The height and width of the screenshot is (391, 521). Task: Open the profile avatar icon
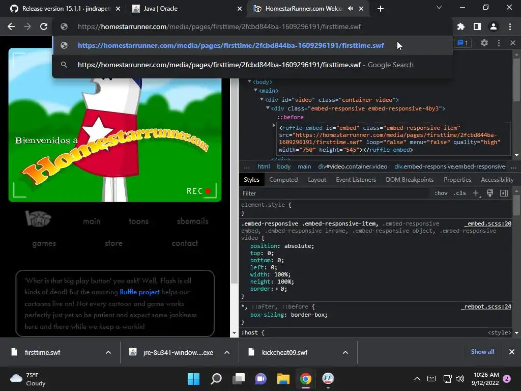(494, 26)
